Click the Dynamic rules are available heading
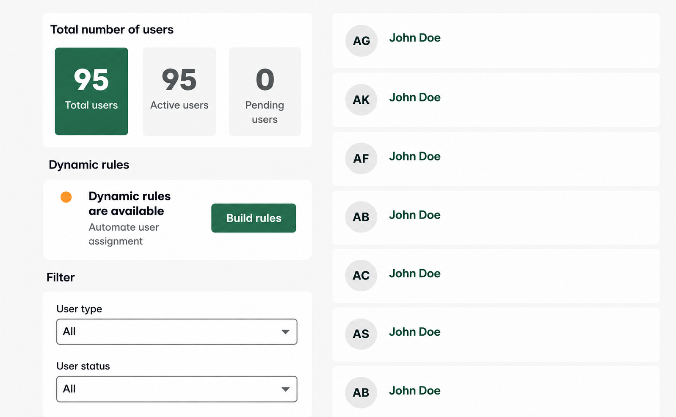 click(x=130, y=204)
